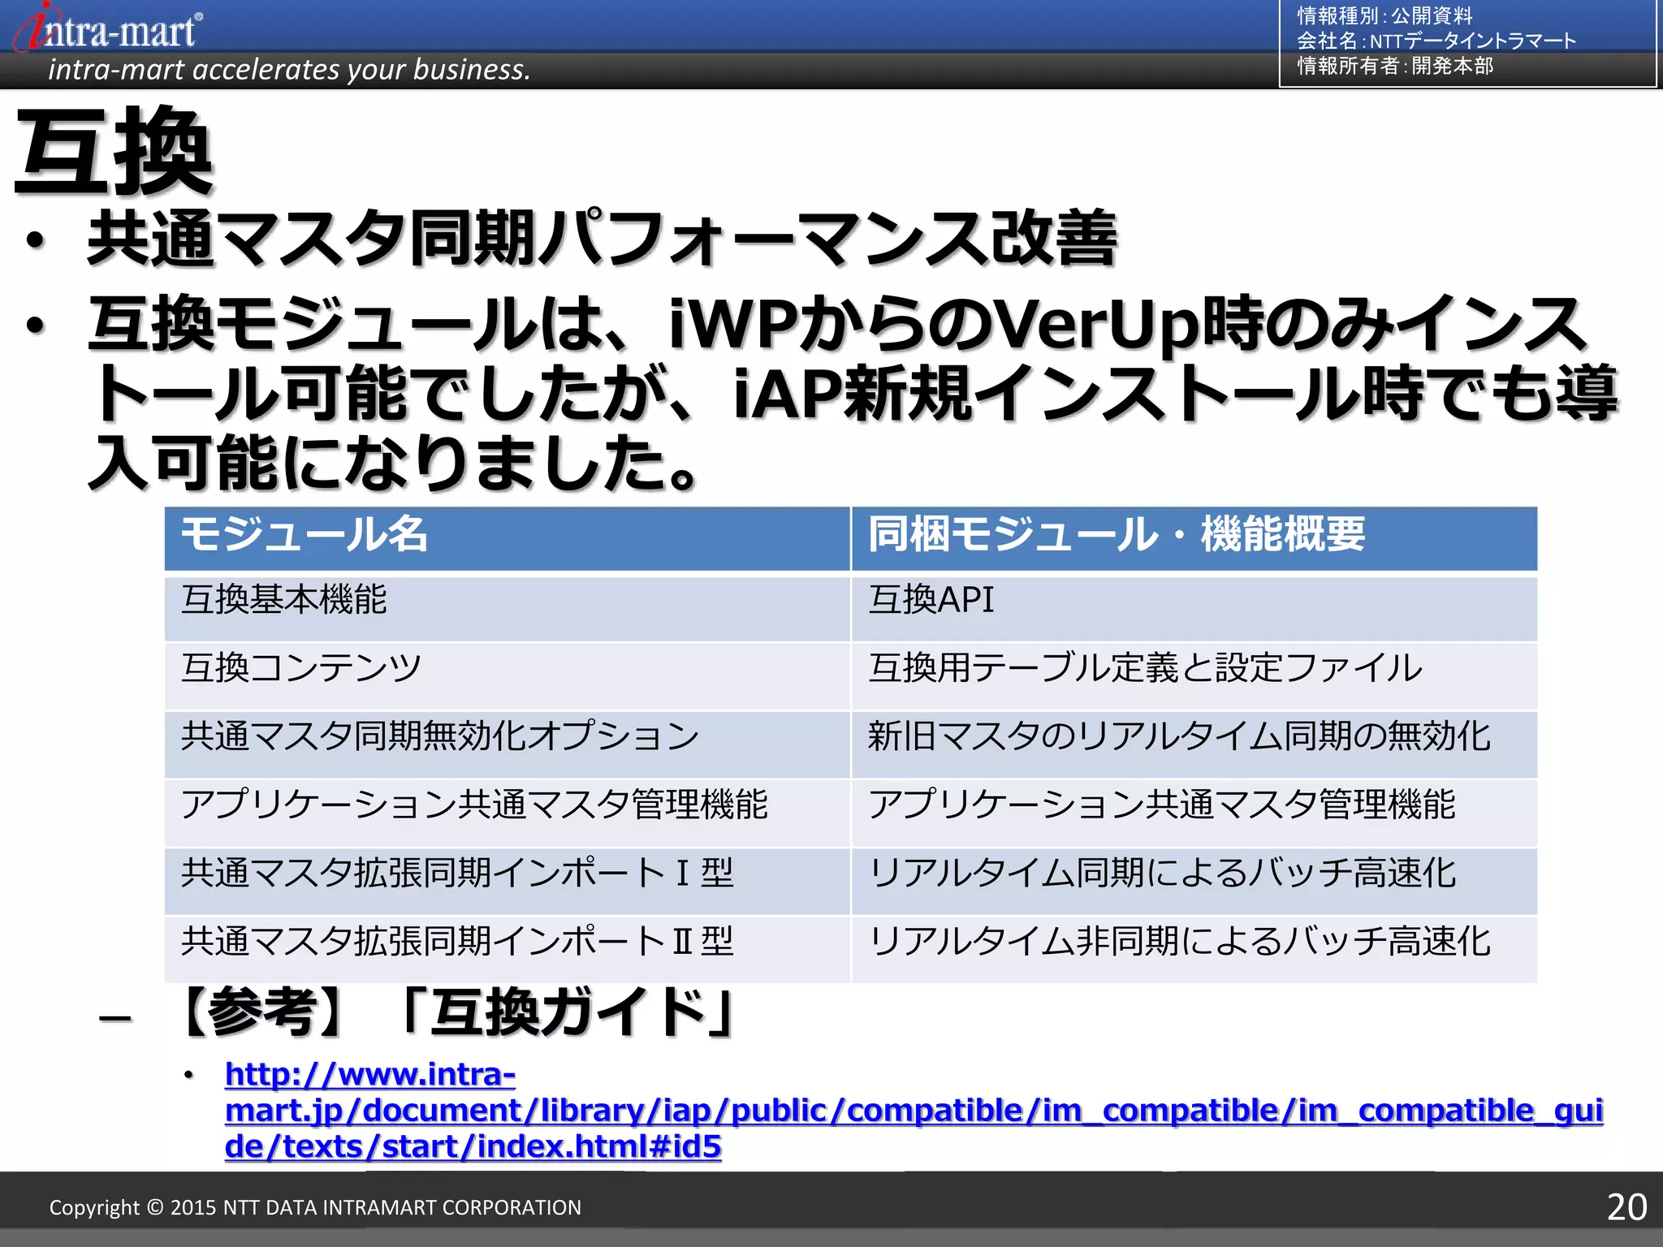Viewport: 1663px width, 1247px height.
Task: Click the slide page number 20
Action: point(1626,1207)
